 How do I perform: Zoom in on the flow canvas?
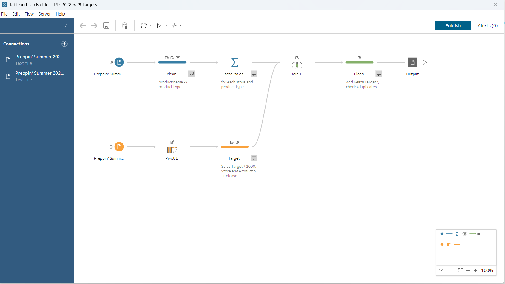coord(475,270)
